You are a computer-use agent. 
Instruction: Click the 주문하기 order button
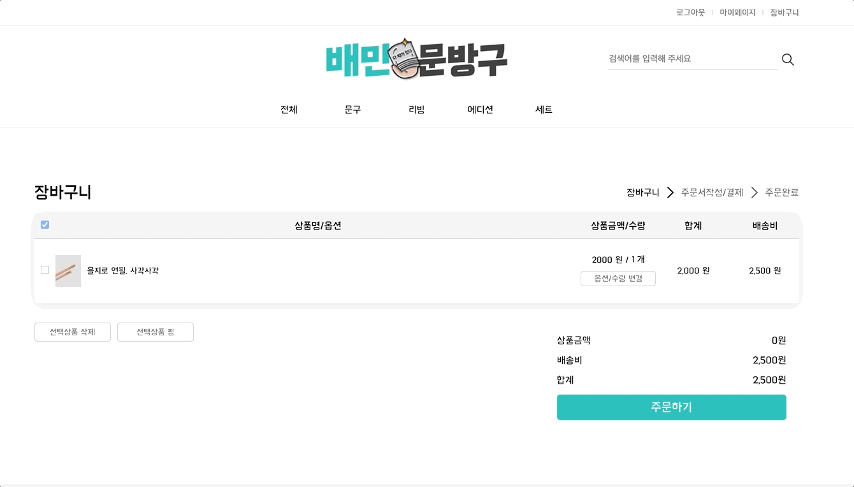[x=671, y=407]
